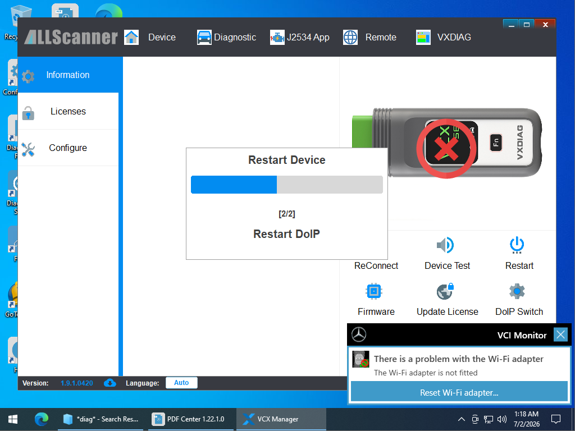Click the Restart power icon
The height and width of the screenshot is (431, 575).
(517, 245)
